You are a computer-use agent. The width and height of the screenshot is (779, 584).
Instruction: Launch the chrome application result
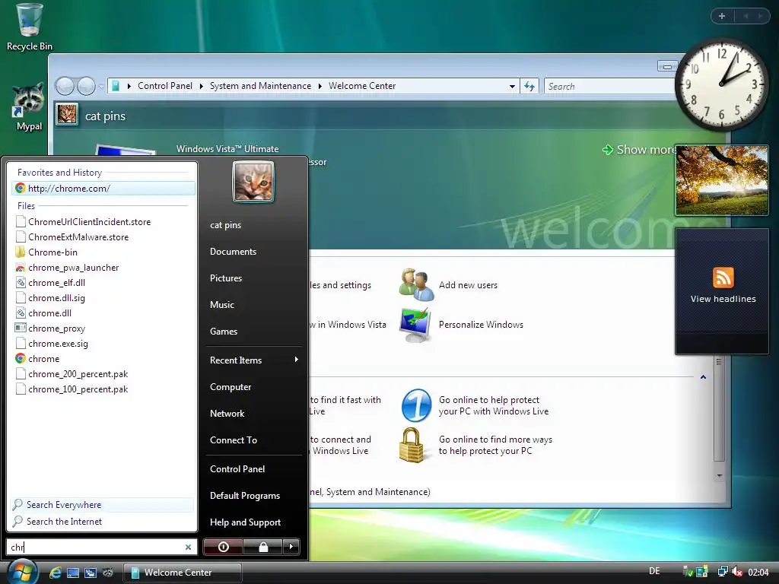[43, 359]
